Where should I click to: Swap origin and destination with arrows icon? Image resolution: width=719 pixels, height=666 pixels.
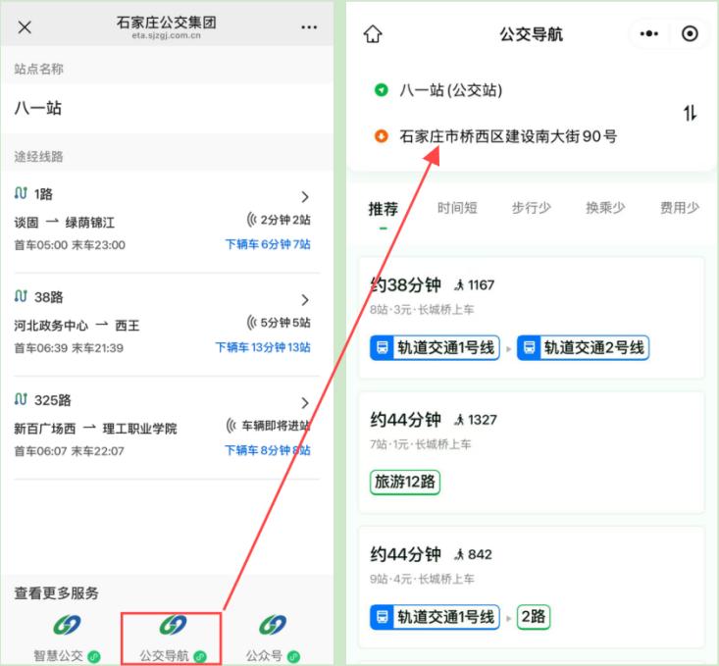(691, 113)
